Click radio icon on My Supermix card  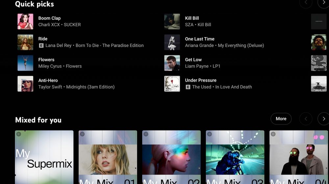19,134
